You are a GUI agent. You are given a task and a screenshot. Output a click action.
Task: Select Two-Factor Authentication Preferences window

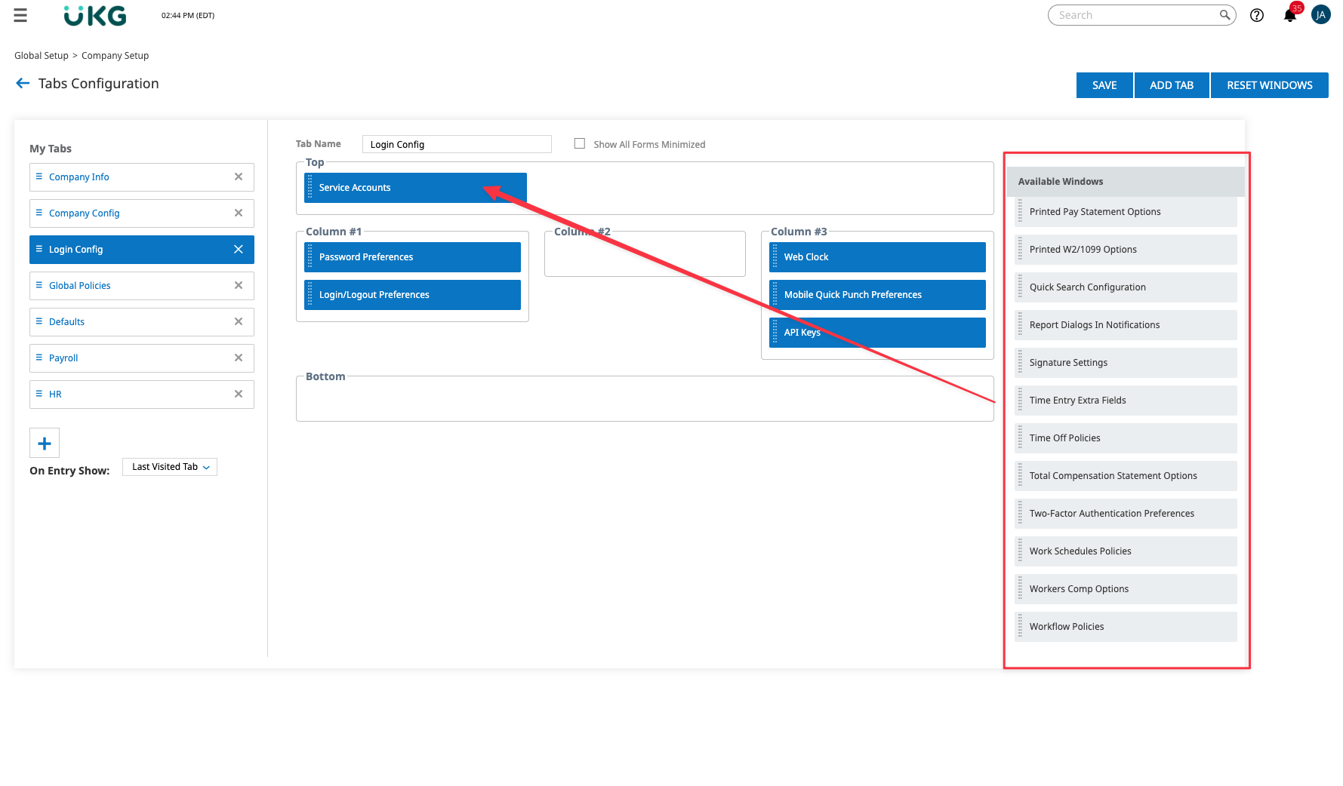tap(1126, 514)
